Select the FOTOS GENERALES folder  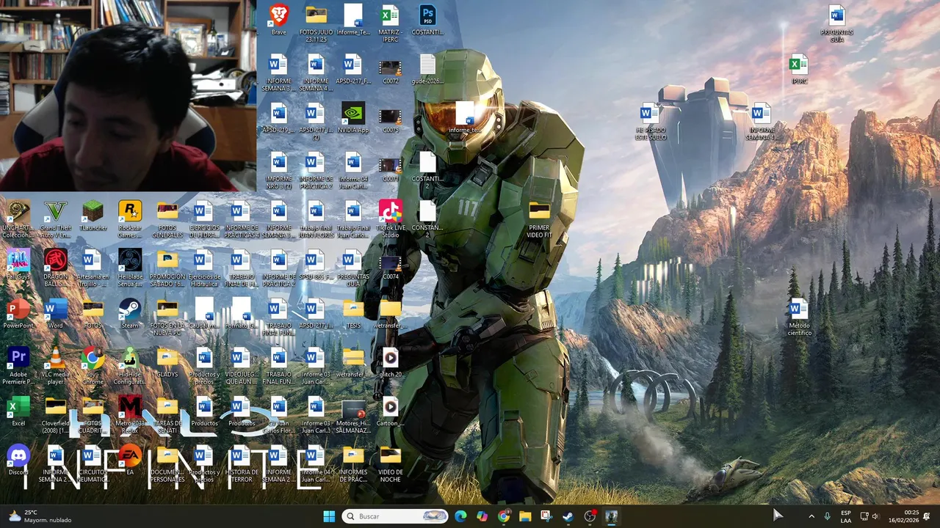point(167,219)
